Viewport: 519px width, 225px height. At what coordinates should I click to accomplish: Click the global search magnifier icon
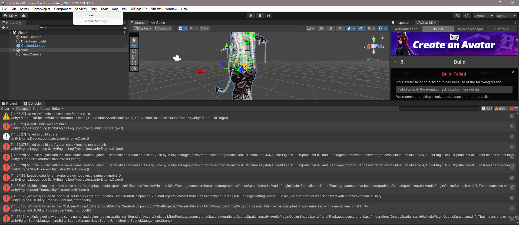pos(467,16)
